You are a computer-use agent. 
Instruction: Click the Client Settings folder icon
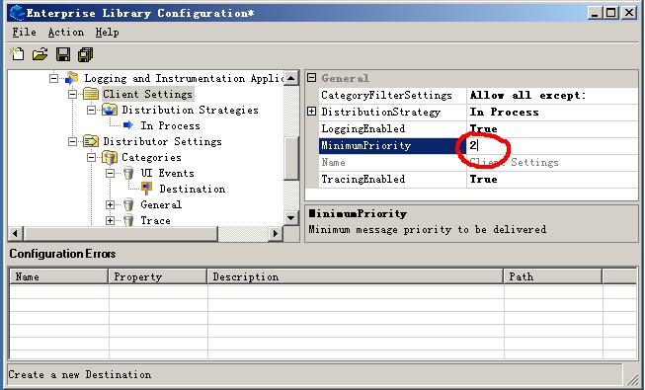tap(91, 94)
